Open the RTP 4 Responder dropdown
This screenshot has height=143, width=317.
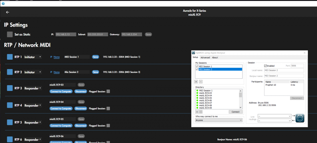click(33, 105)
